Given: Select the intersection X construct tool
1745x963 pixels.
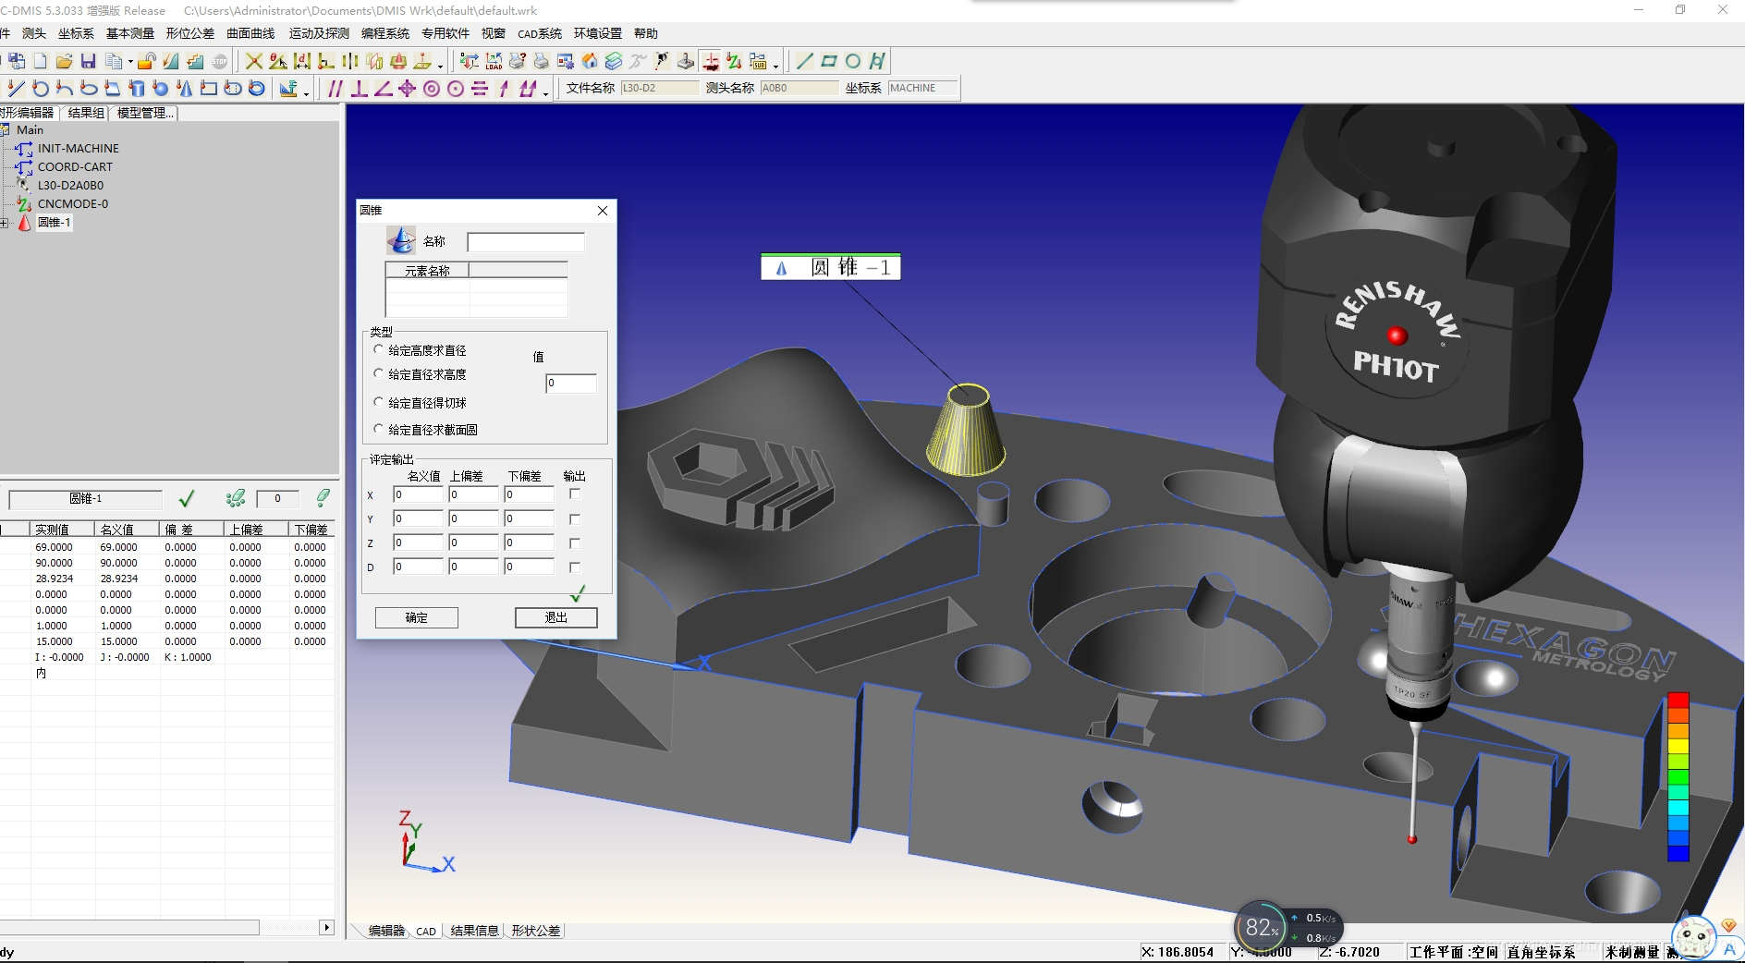Looking at the screenshot, I should point(253,61).
